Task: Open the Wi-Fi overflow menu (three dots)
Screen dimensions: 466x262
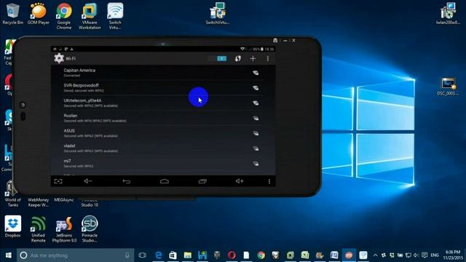Action: coord(268,58)
